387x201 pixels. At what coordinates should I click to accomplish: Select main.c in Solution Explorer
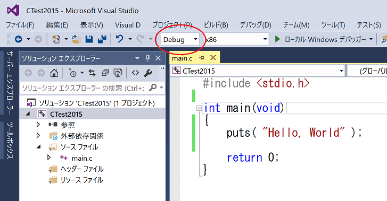click(x=82, y=158)
